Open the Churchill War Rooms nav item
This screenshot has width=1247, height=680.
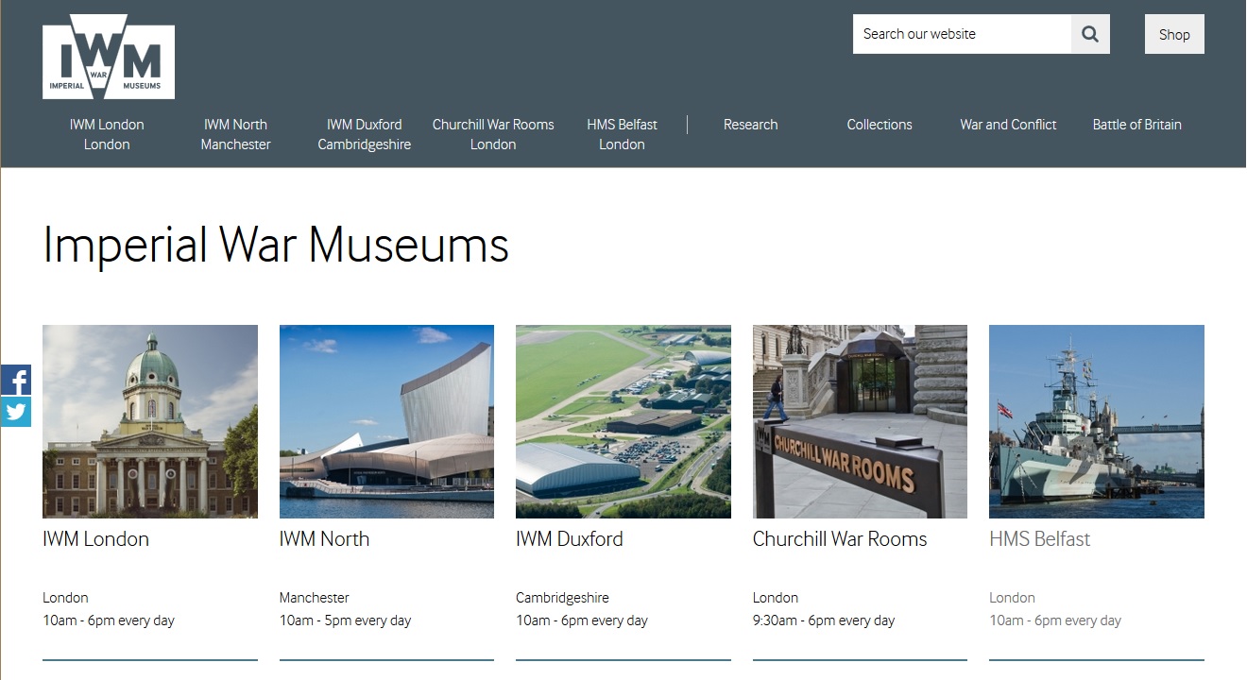click(x=493, y=134)
